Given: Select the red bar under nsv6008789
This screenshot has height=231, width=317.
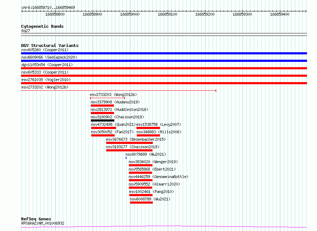Looking at the screenshot, I should [x=141, y=203].
